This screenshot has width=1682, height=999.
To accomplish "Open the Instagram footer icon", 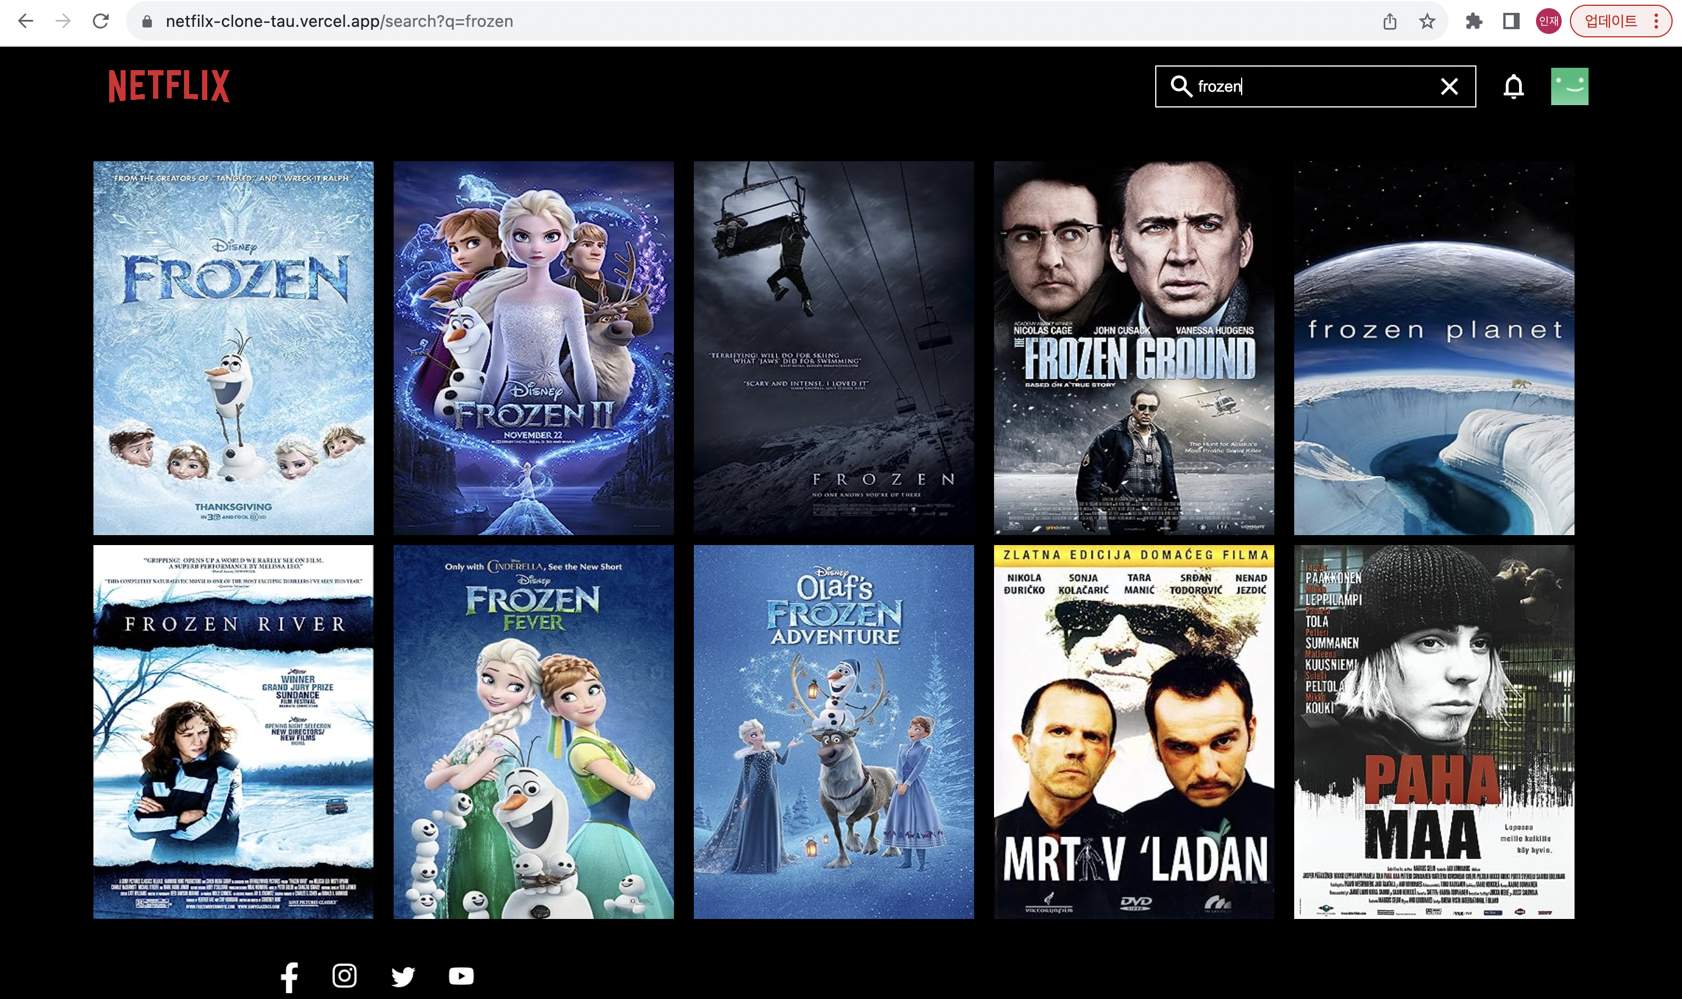I will (345, 976).
